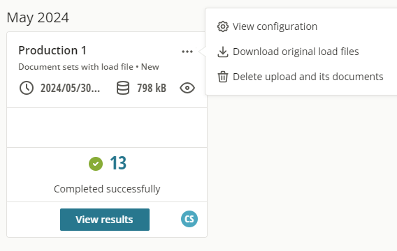Click the download arrow icon in menu
The image size is (397, 251).
pos(223,52)
